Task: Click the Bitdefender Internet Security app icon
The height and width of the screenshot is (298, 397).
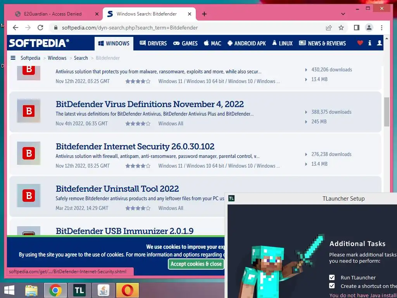Action: coord(29,153)
